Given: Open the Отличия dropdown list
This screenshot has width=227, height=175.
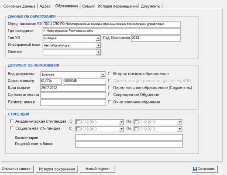Looking at the screenshot, I should tap(98, 52).
